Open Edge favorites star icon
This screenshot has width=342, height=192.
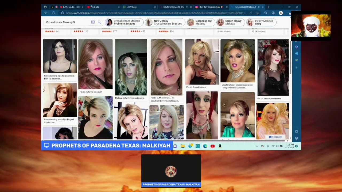pyautogui.click(x=266, y=13)
